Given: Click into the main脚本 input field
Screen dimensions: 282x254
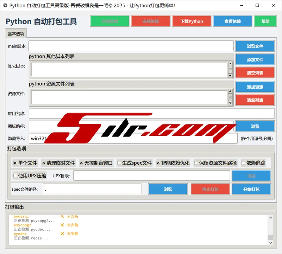Looking at the screenshot, I should [131, 46].
